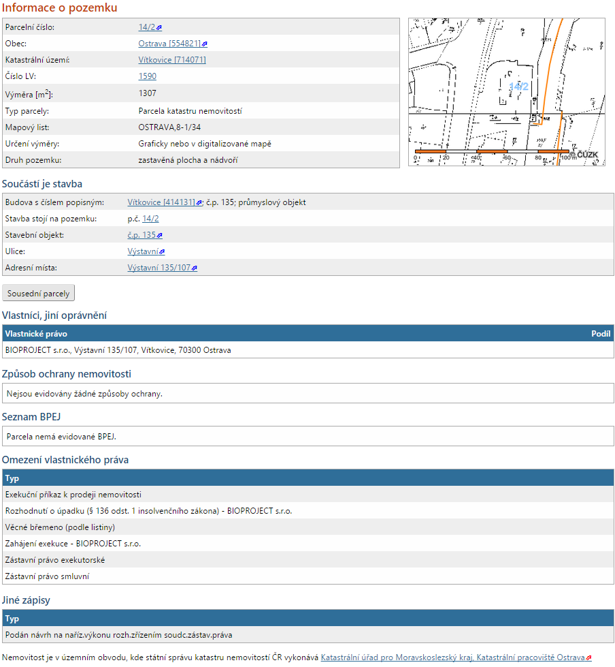
Task: Select text Graficky nebo v digitalizované mapě
Action: 205,144
